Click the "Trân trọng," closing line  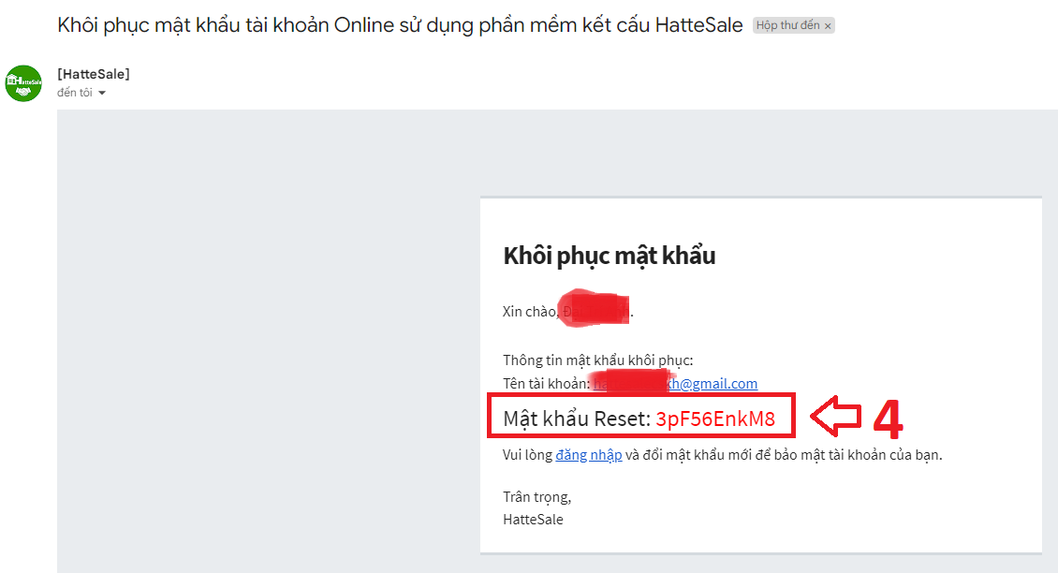coord(537,497)
